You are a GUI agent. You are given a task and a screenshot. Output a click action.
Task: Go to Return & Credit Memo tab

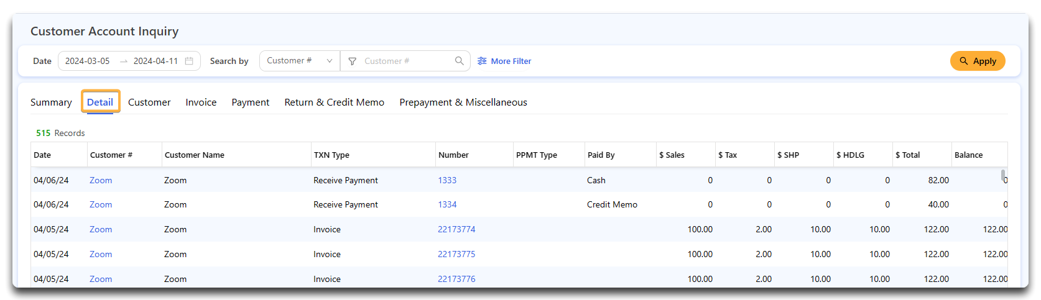click(x=335, y=102)
